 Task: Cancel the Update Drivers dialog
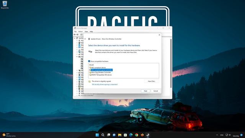click(156, 91)
